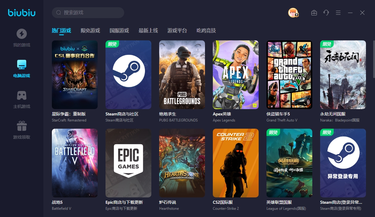The height and width of the screenshot is (217, 375).
Task: Click the biubiu logo
Action: pyautogui.click(x=22, y=13)
